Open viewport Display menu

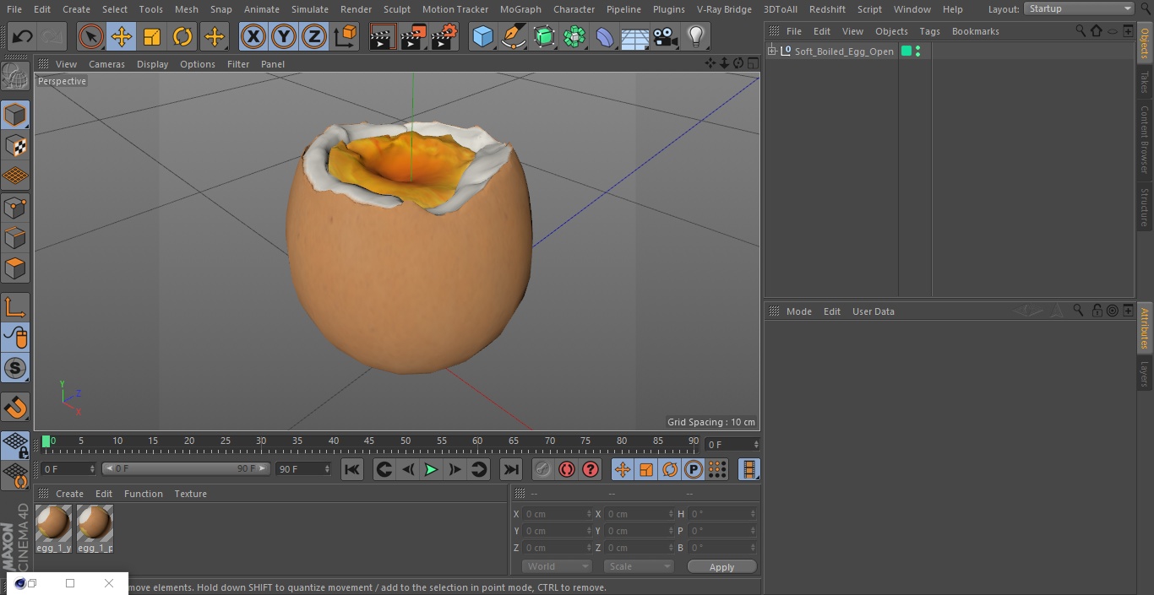152,64
